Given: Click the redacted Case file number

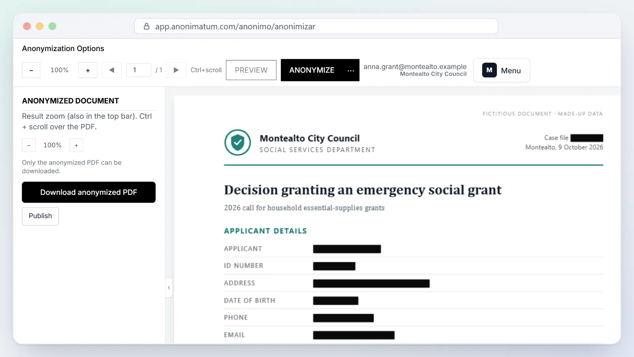Looking at the screenshot, I should 587,138.
